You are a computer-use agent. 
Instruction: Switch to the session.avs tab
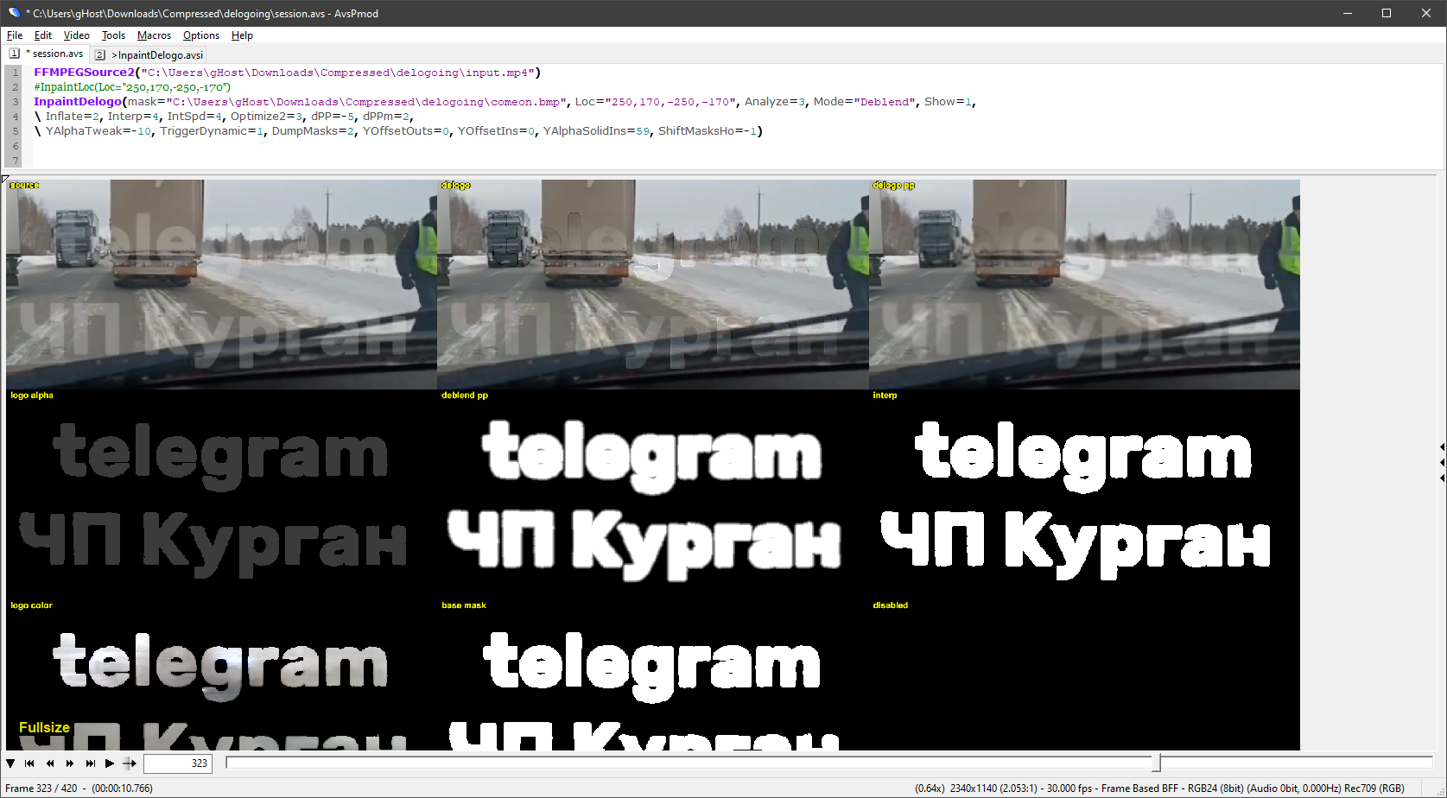[48, 54]
